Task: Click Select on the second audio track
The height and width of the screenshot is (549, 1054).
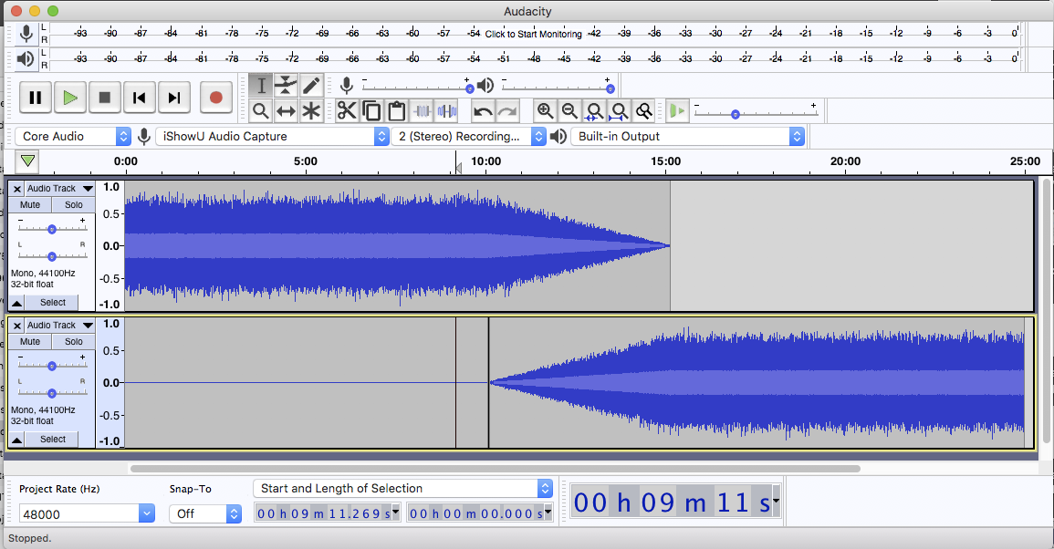Action: pos(52,440)
